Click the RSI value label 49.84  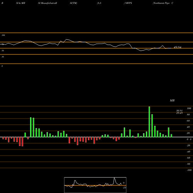pyautogui.click(x=178, y=47)
